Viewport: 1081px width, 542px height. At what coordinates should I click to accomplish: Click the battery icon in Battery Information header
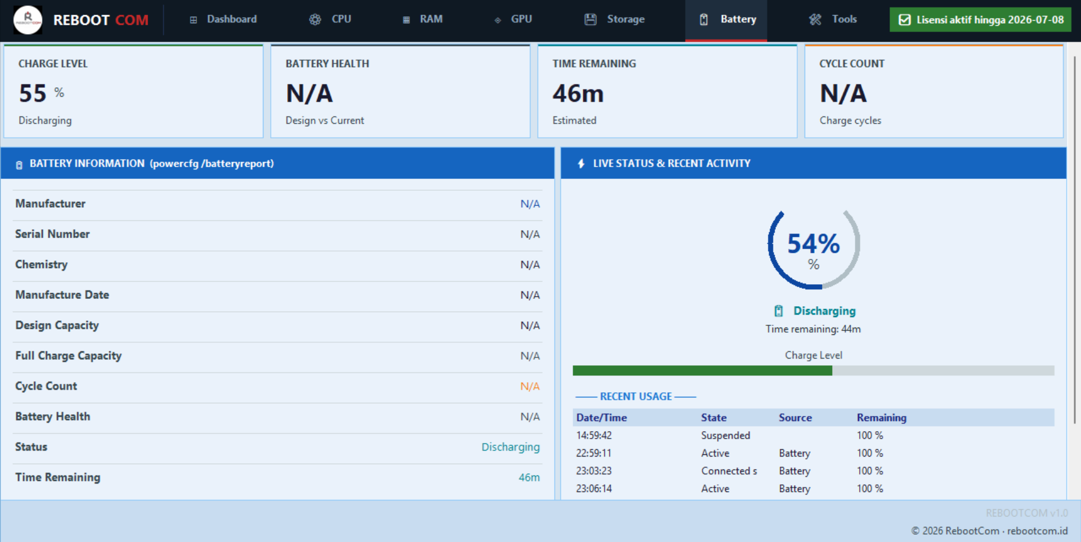tap(19, 164)
